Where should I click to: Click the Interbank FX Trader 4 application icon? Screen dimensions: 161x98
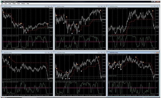click(x=1, y=2)
